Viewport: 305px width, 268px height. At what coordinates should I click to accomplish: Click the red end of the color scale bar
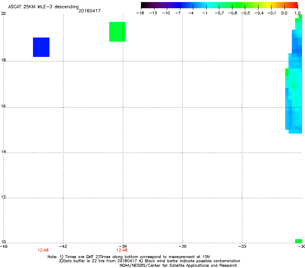(x=296, y=5)
